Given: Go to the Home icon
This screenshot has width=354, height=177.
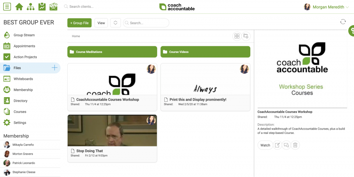Looking at the screenshot, I should pos(19,7).
